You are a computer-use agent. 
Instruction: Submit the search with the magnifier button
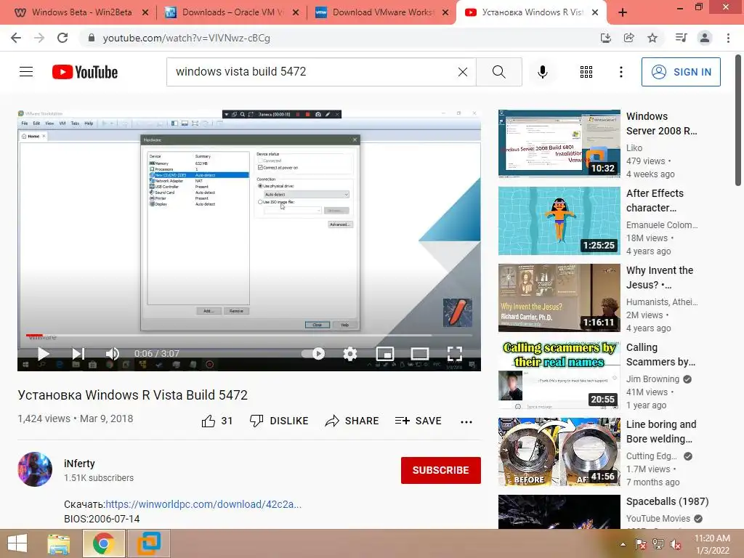point(498,72)
